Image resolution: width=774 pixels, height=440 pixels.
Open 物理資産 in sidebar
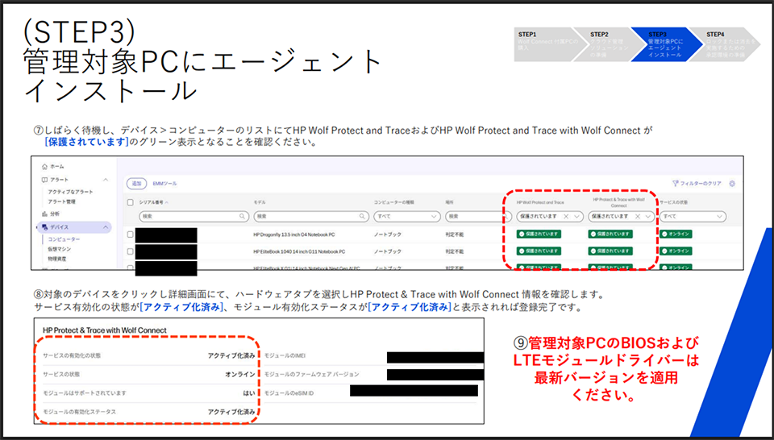coord(56,259)
